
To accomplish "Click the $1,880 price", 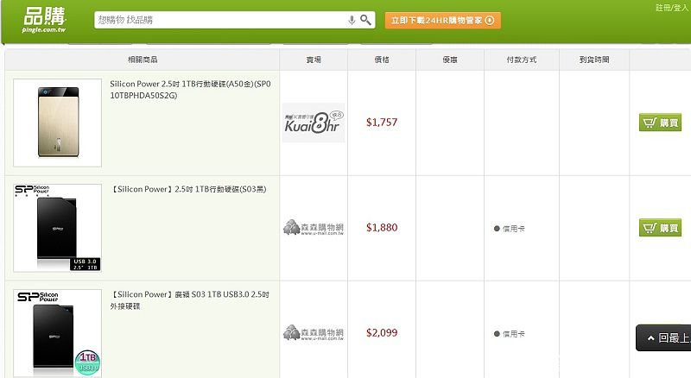I will (382, 227).
